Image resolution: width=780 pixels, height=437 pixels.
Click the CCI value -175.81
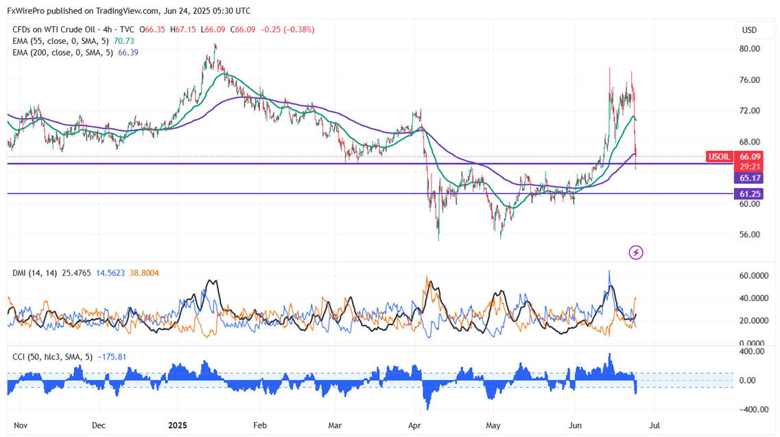tap(112, 357)
